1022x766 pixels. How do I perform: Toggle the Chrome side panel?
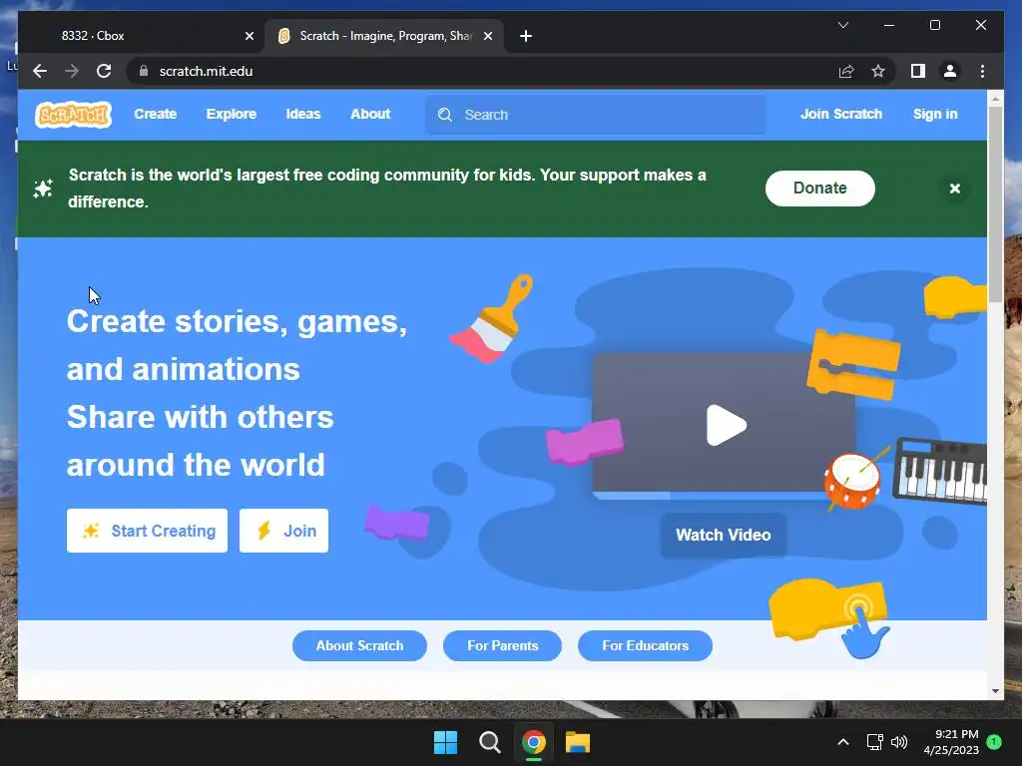[918, 71]
